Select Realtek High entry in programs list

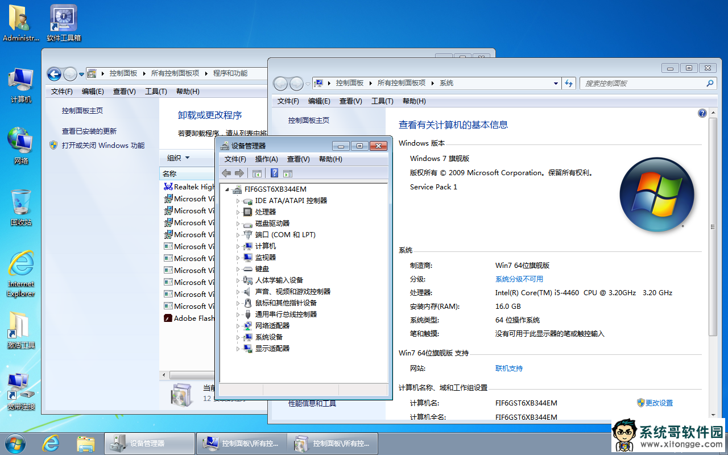pyautogui.click(x=189, y=187)
